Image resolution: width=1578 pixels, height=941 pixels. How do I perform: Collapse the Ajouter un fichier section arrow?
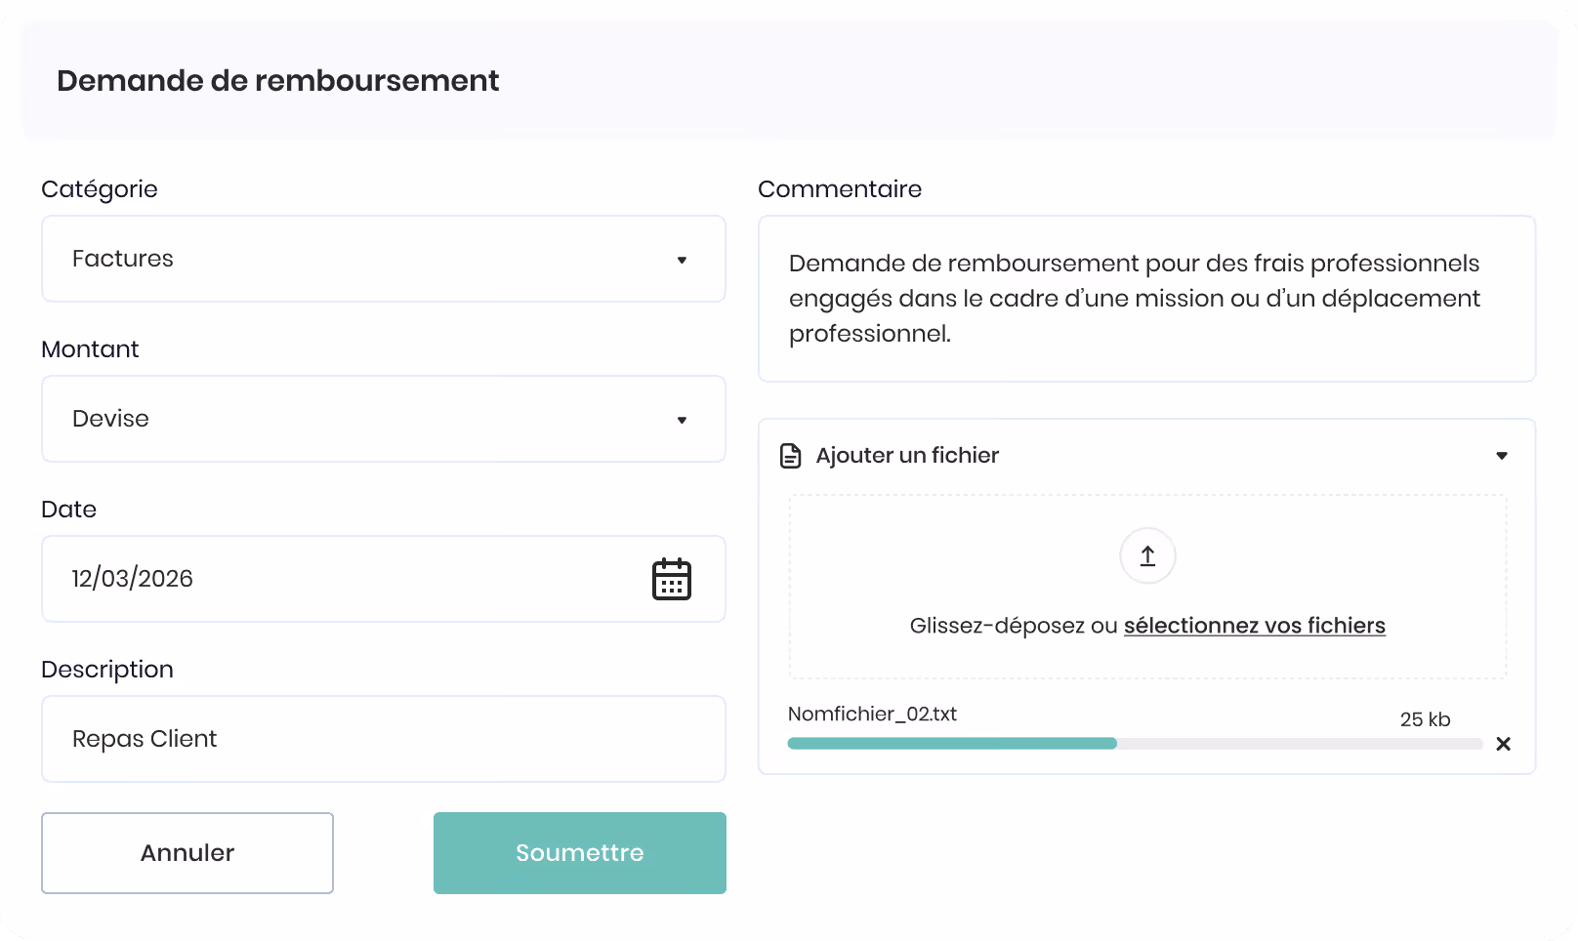coord(1502,456)
